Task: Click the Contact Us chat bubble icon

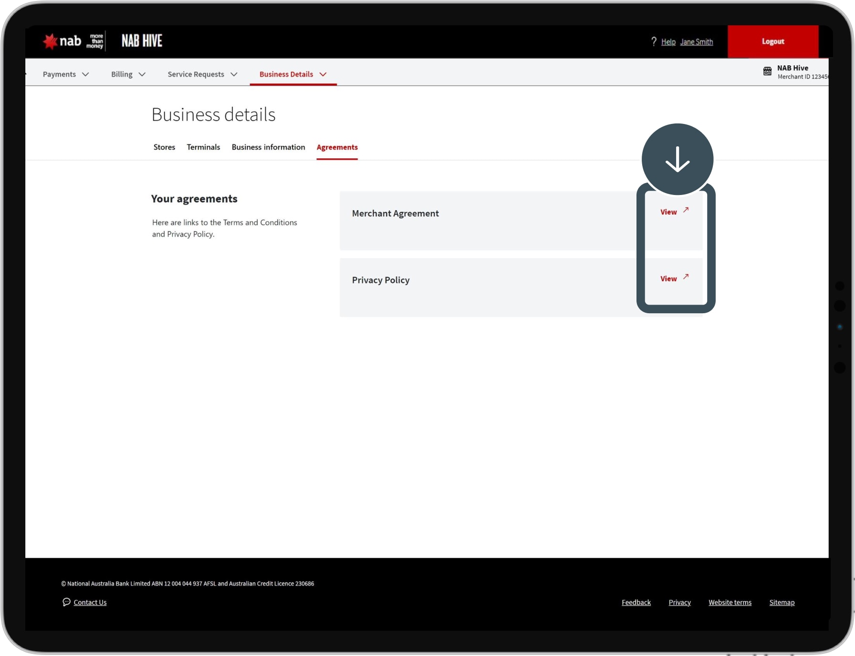Action: tap(66, 602)
